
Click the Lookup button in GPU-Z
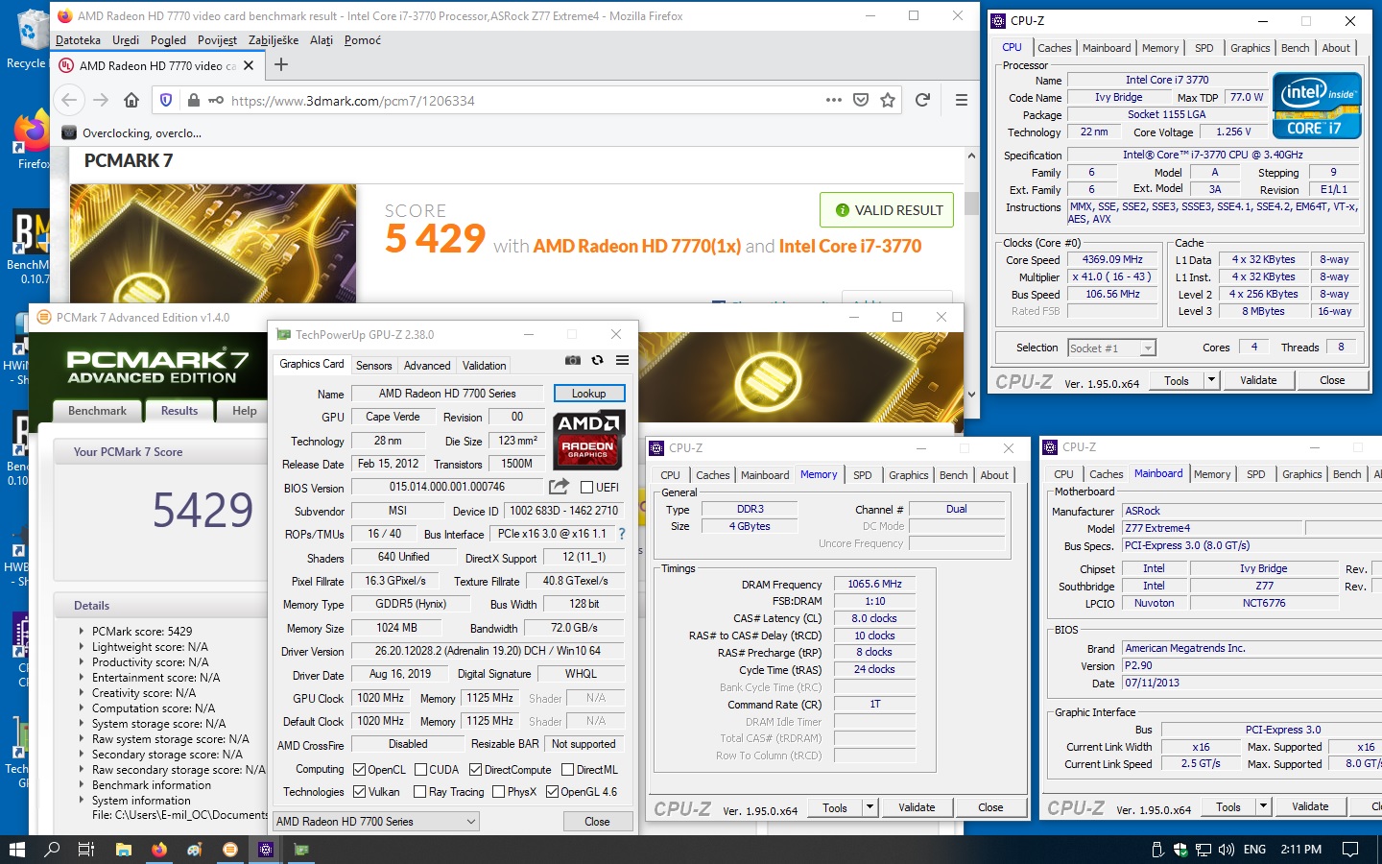pos(588,394)
